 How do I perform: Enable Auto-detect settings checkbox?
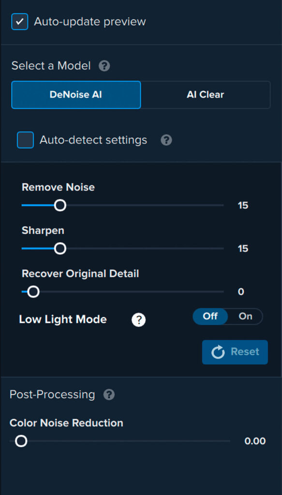click(x=25, y=140)
